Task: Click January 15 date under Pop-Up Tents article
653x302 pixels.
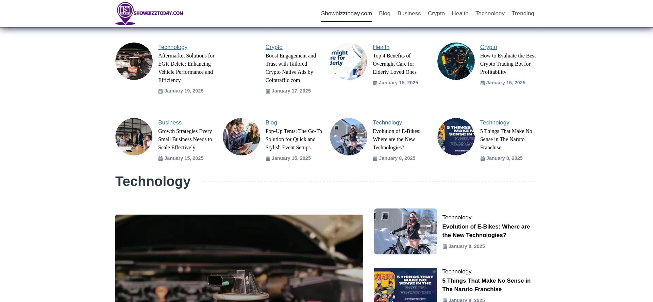Action: [291, 158]
